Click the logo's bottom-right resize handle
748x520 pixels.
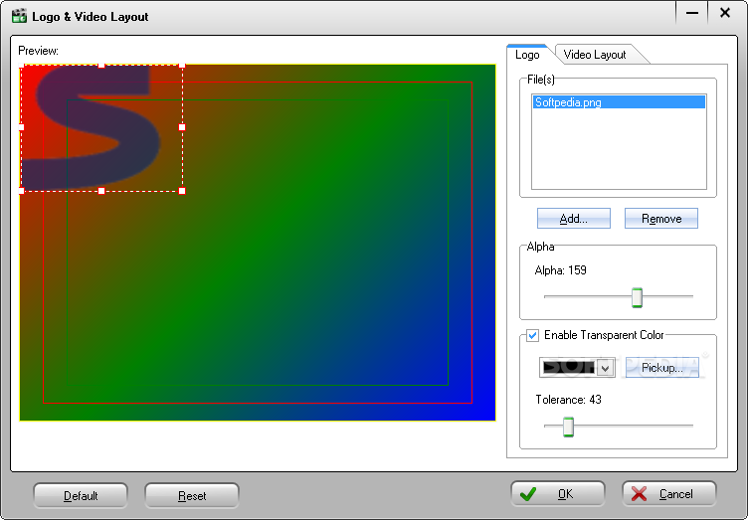click(x=182, y=191)
